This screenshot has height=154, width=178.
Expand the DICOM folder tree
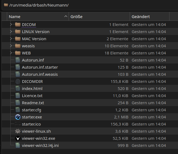(x=11, y=25)
